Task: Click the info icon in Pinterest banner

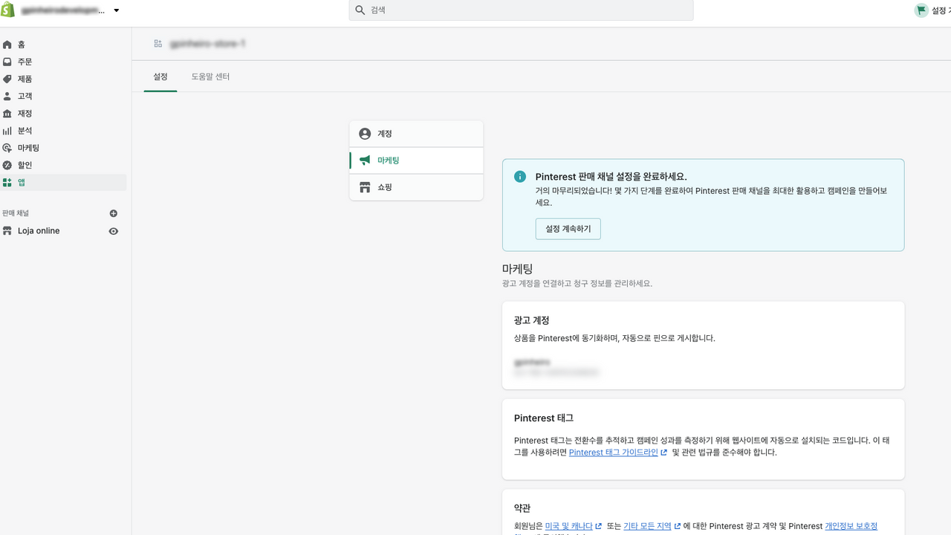Action: point(520,177)
